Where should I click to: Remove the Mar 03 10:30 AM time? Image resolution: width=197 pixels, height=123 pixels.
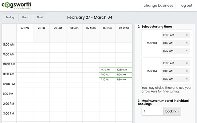pyautogui.click(x=187, y=35)
